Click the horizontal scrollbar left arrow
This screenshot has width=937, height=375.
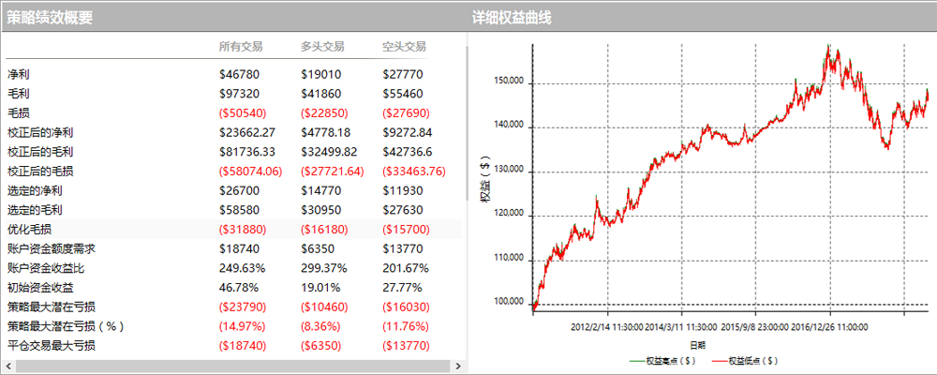click(8, 364)
